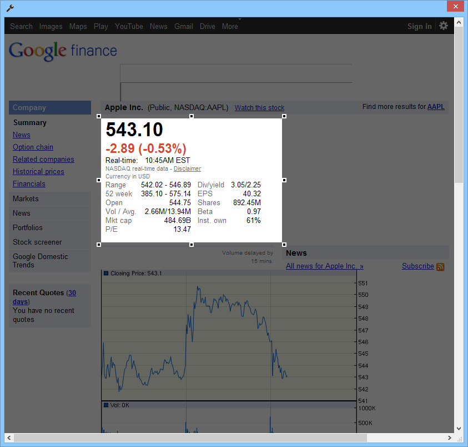Open Play in the Google bar
468x447 pixels.
click(101, 26)
